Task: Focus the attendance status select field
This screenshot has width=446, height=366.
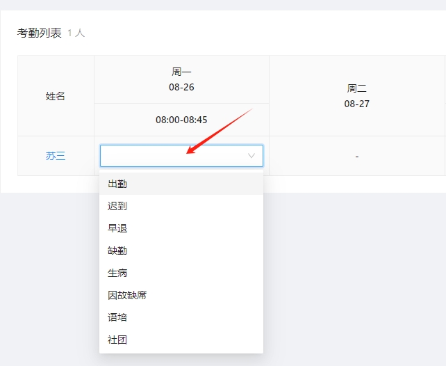Action: pyautogui.click(x=174, y=156)
